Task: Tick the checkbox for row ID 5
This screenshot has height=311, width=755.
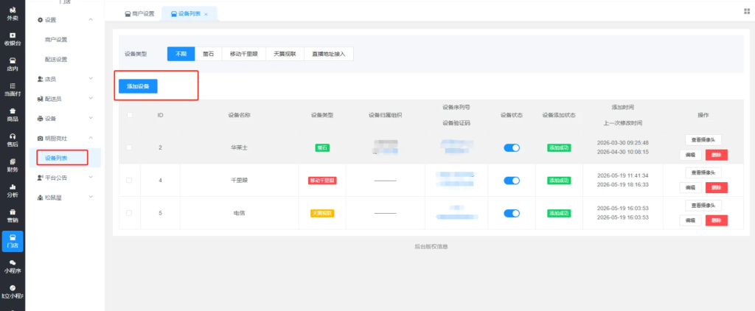Action: pyautogui.click(x=129, y=213)
